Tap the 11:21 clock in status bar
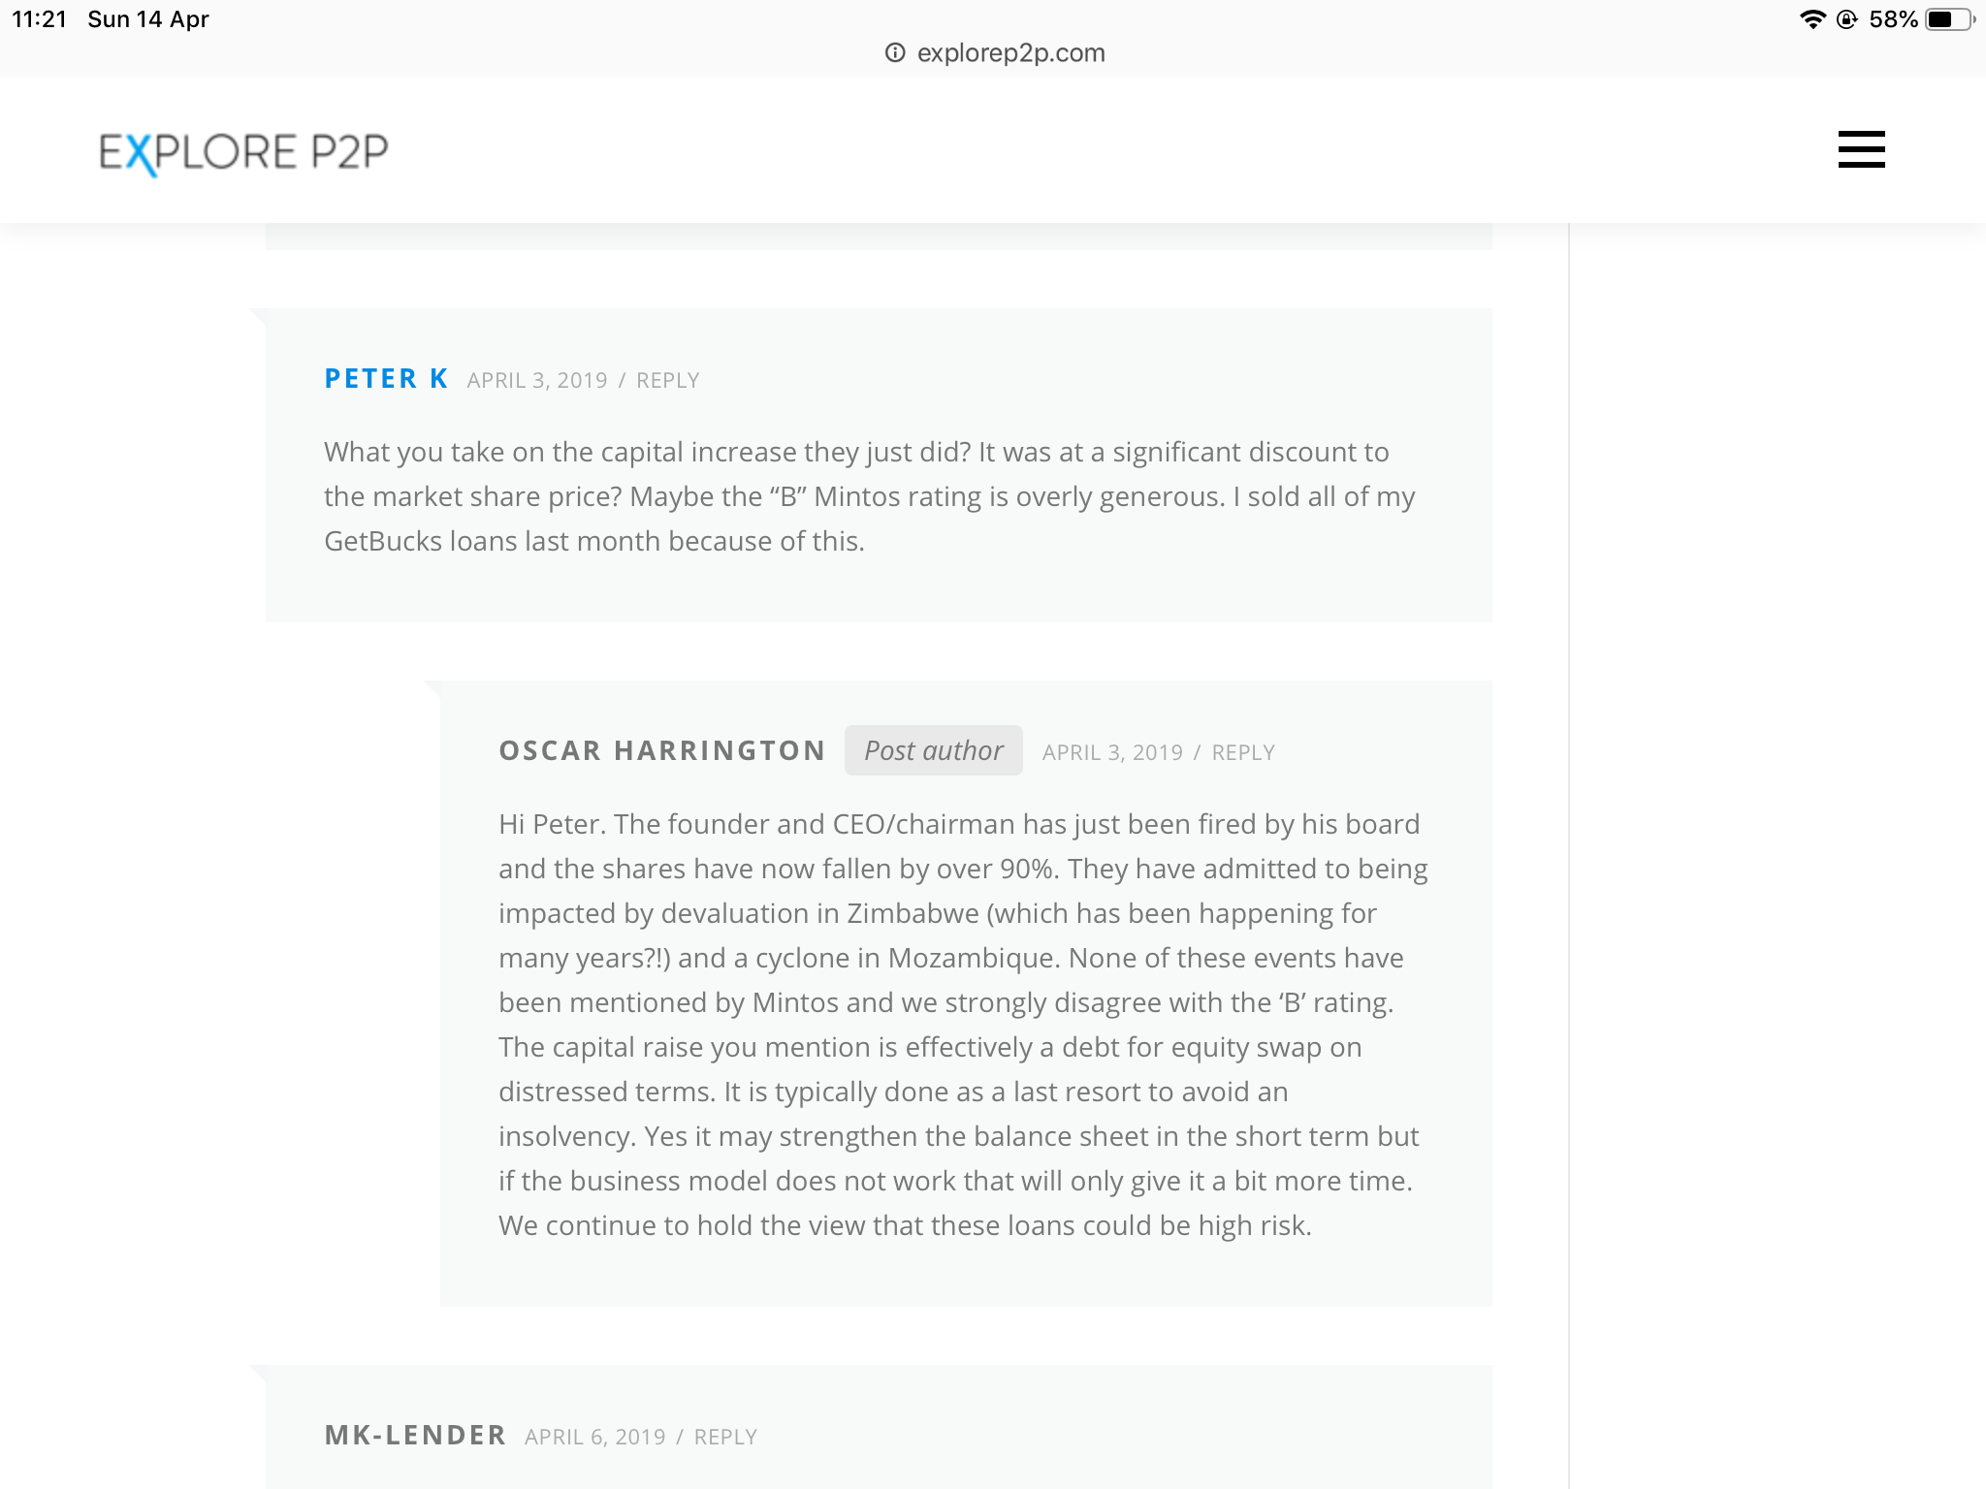Viewport: 1986px width, 1489px height. click(x=39, y=19)
